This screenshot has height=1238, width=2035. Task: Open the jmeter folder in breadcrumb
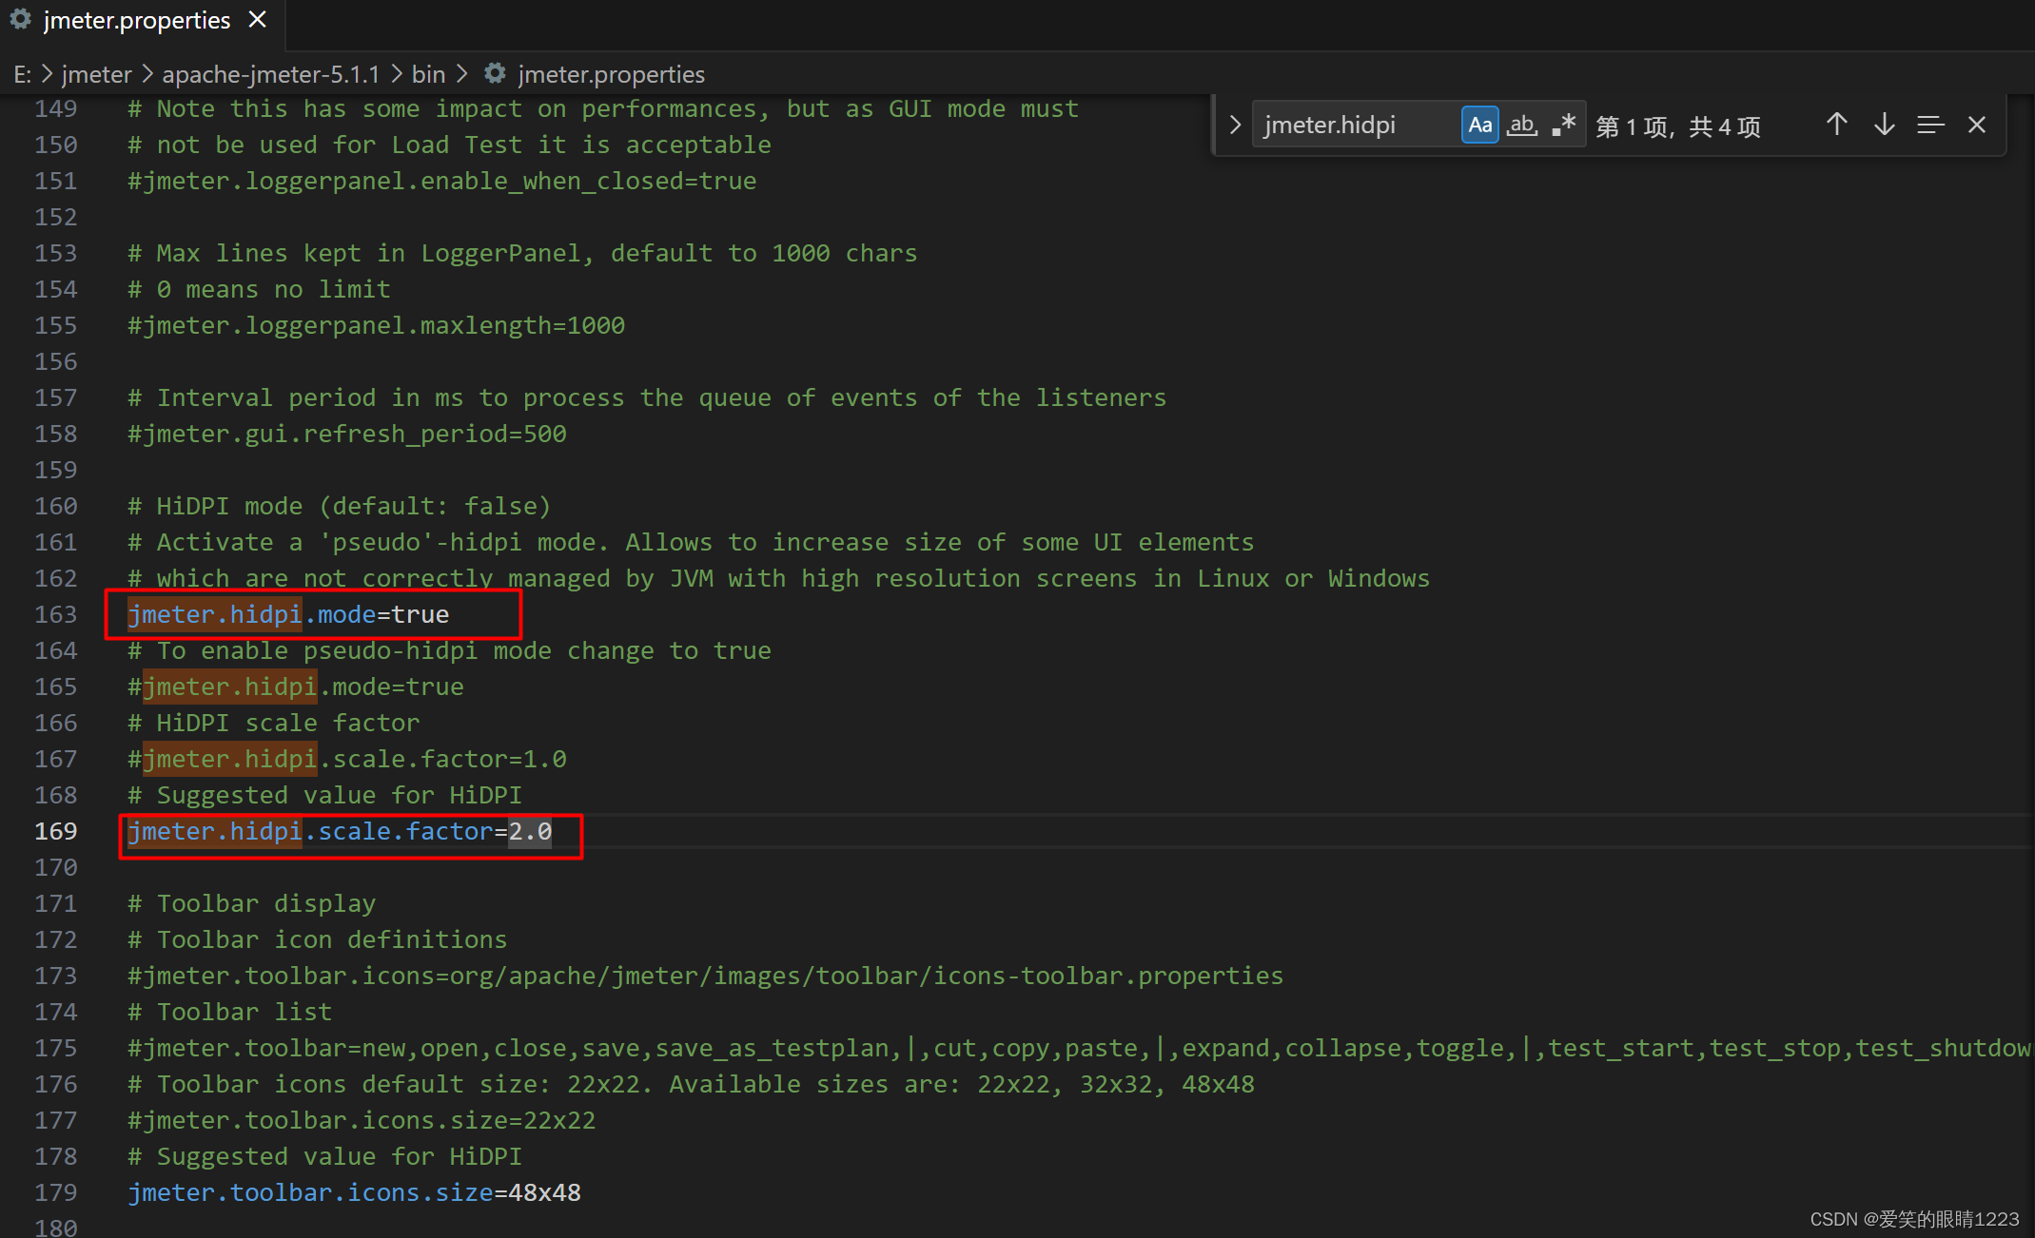96,74
